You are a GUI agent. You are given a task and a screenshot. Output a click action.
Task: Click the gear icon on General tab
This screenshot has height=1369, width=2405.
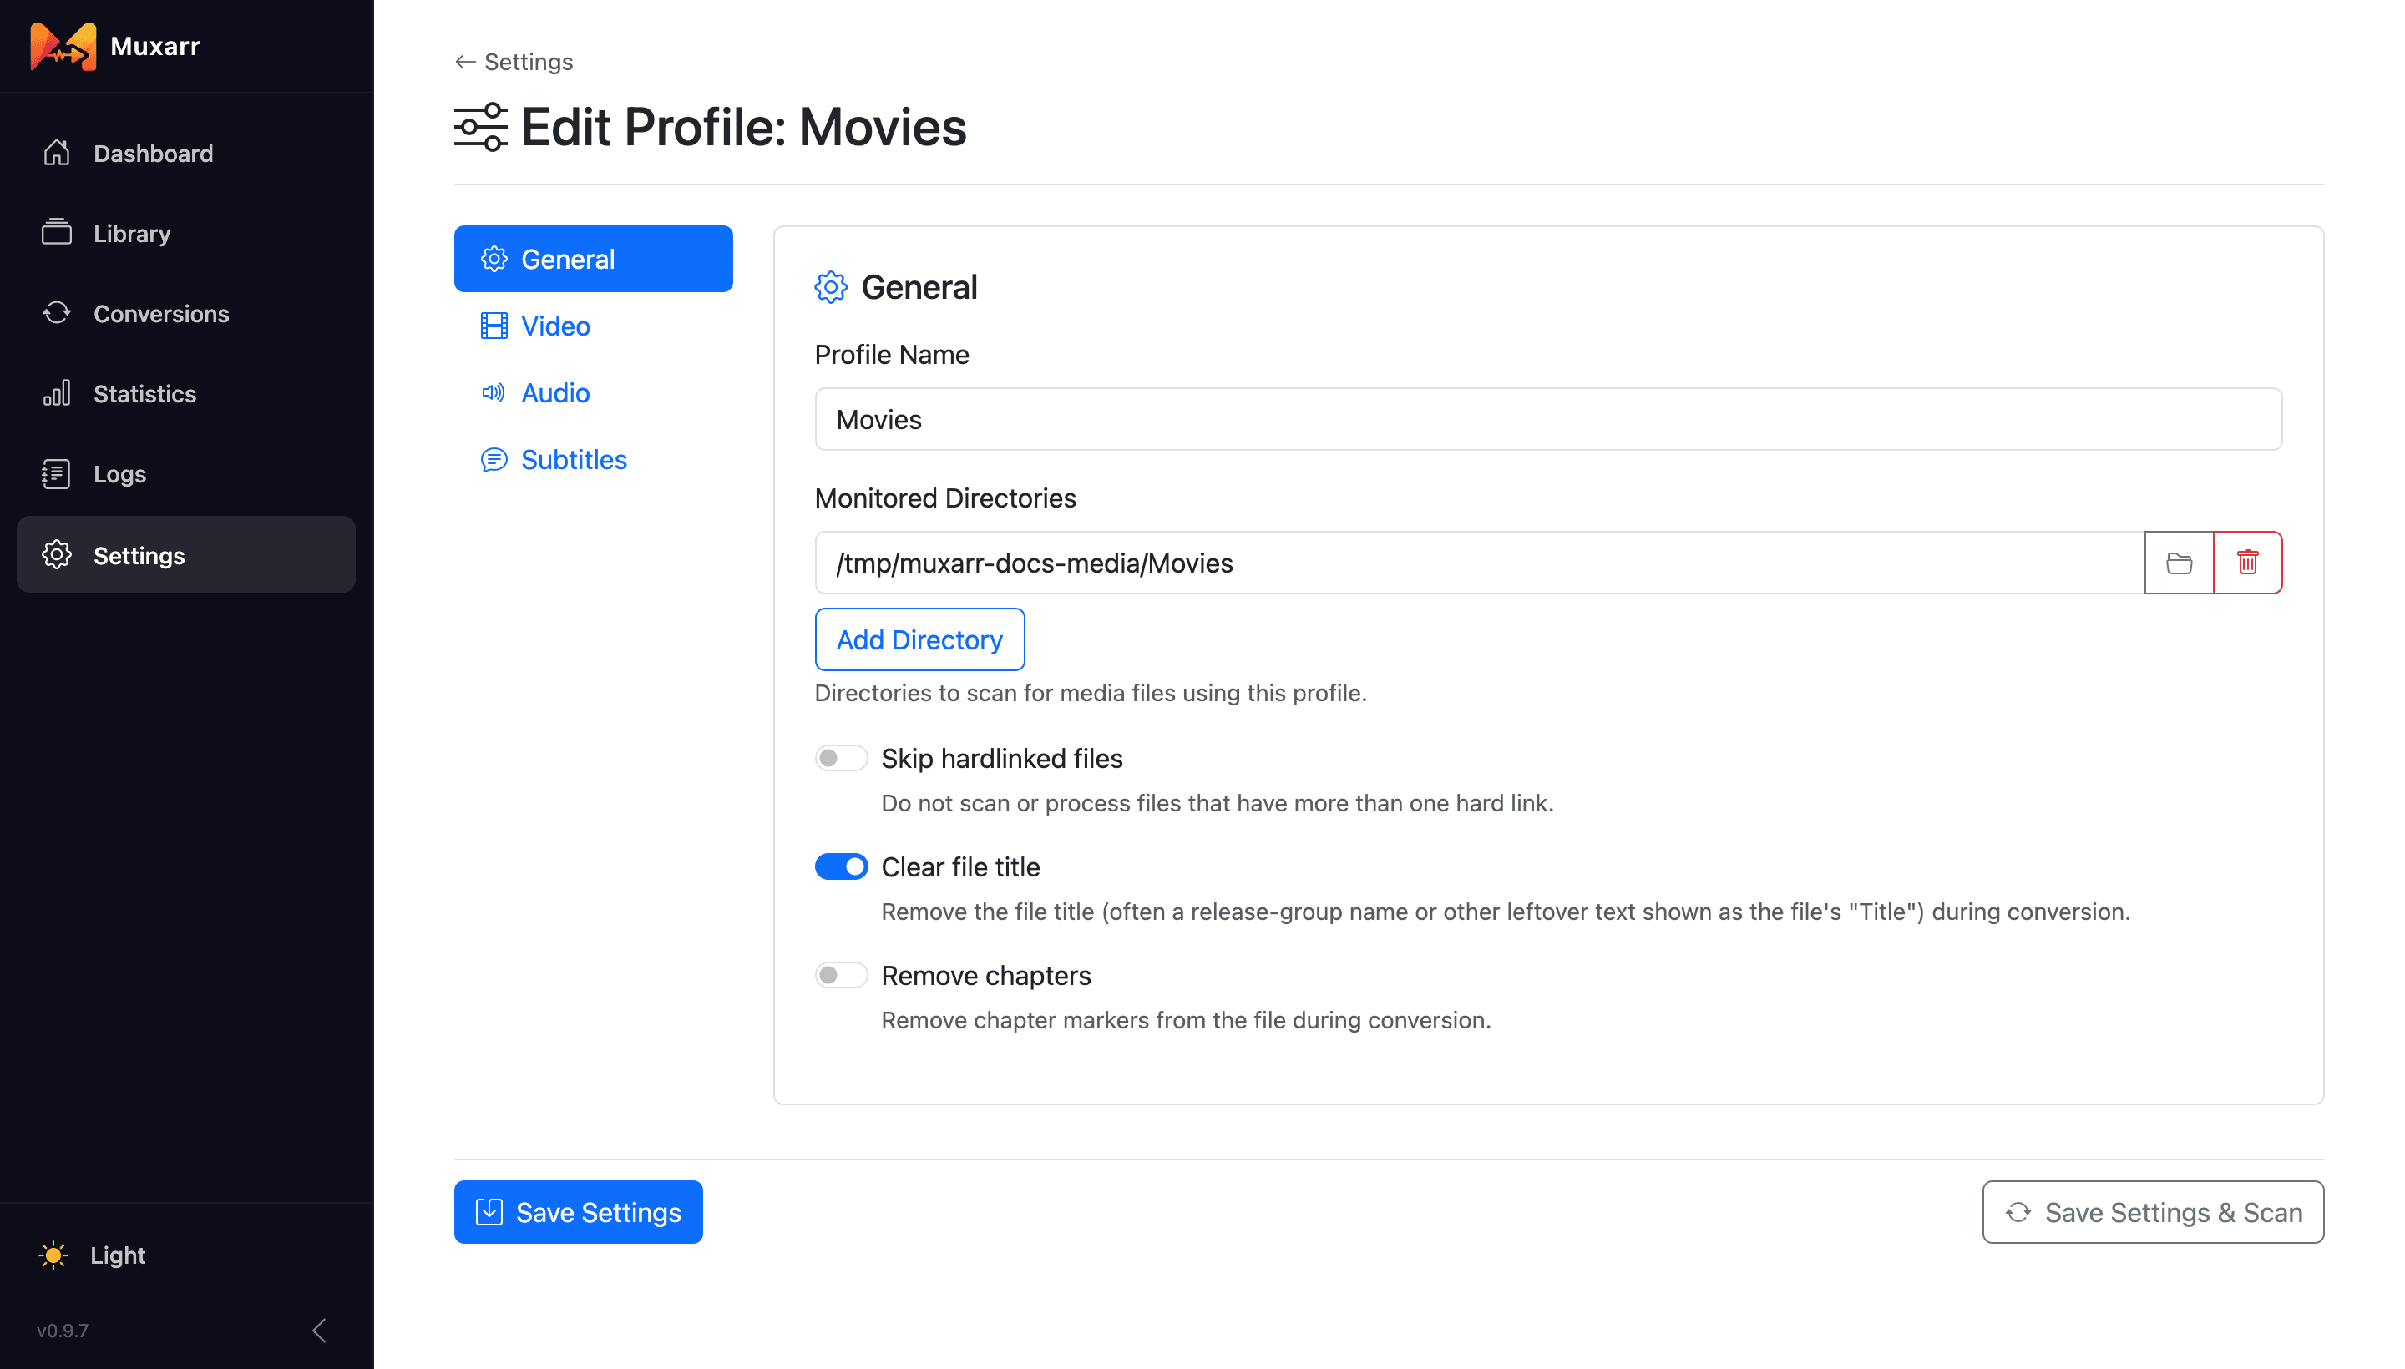tap(494, 260)
